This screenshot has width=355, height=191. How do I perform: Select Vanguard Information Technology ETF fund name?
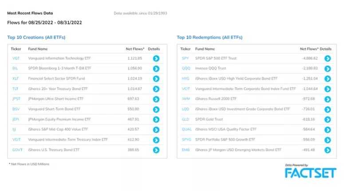click(x=59, y=58)
